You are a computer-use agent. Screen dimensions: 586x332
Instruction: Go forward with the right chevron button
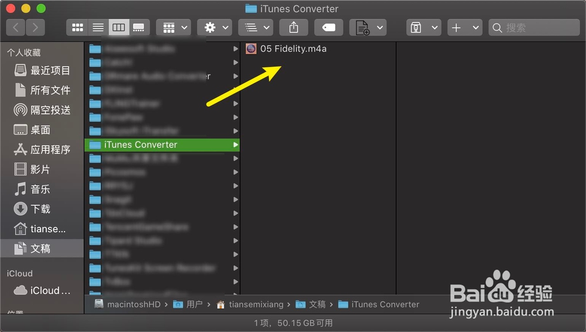point(35,28)
